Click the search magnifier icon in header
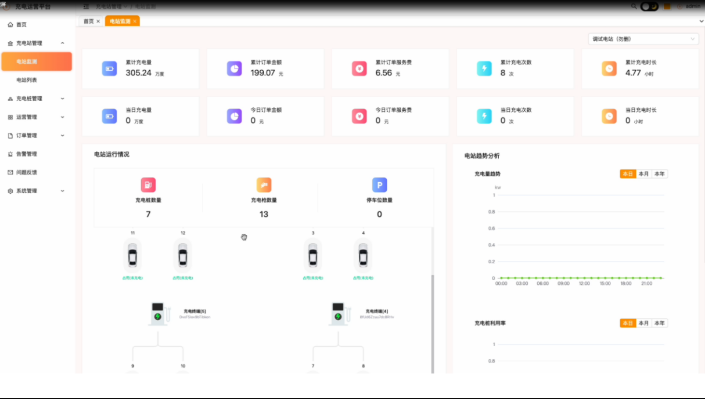 click(x=634, y=6)
